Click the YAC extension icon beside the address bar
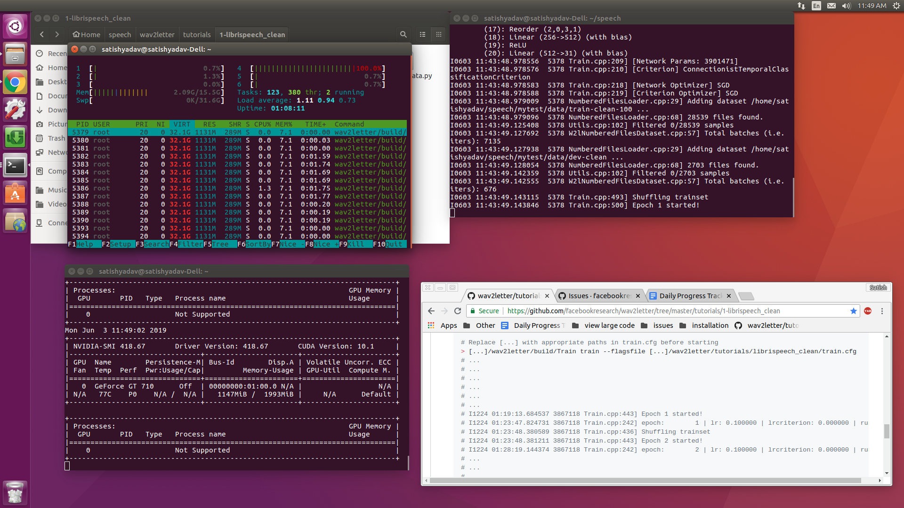This screenshot has height=508, width=904. (x=868, y=311)
